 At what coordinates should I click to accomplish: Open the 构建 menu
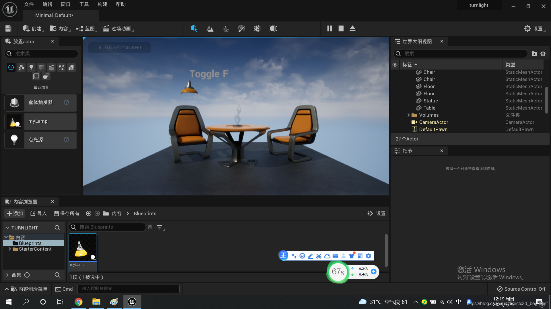pos(102,4)
